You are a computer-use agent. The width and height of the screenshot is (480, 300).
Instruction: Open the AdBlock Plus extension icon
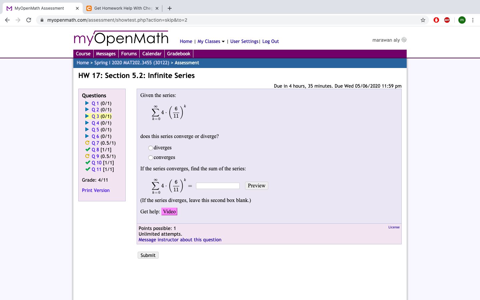coord(447,20)
